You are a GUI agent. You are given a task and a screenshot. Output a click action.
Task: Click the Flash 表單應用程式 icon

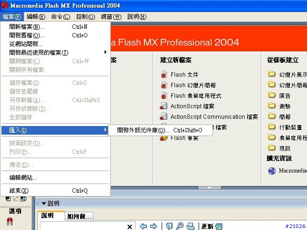164,96
